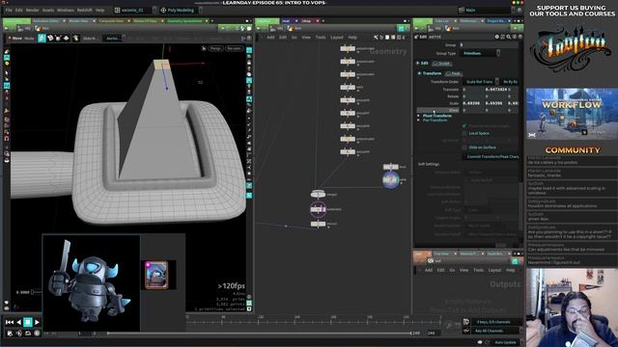This screenshot has width=618, height=347.
Task: Open the No cam camera menu
Action: coord(234,48)
